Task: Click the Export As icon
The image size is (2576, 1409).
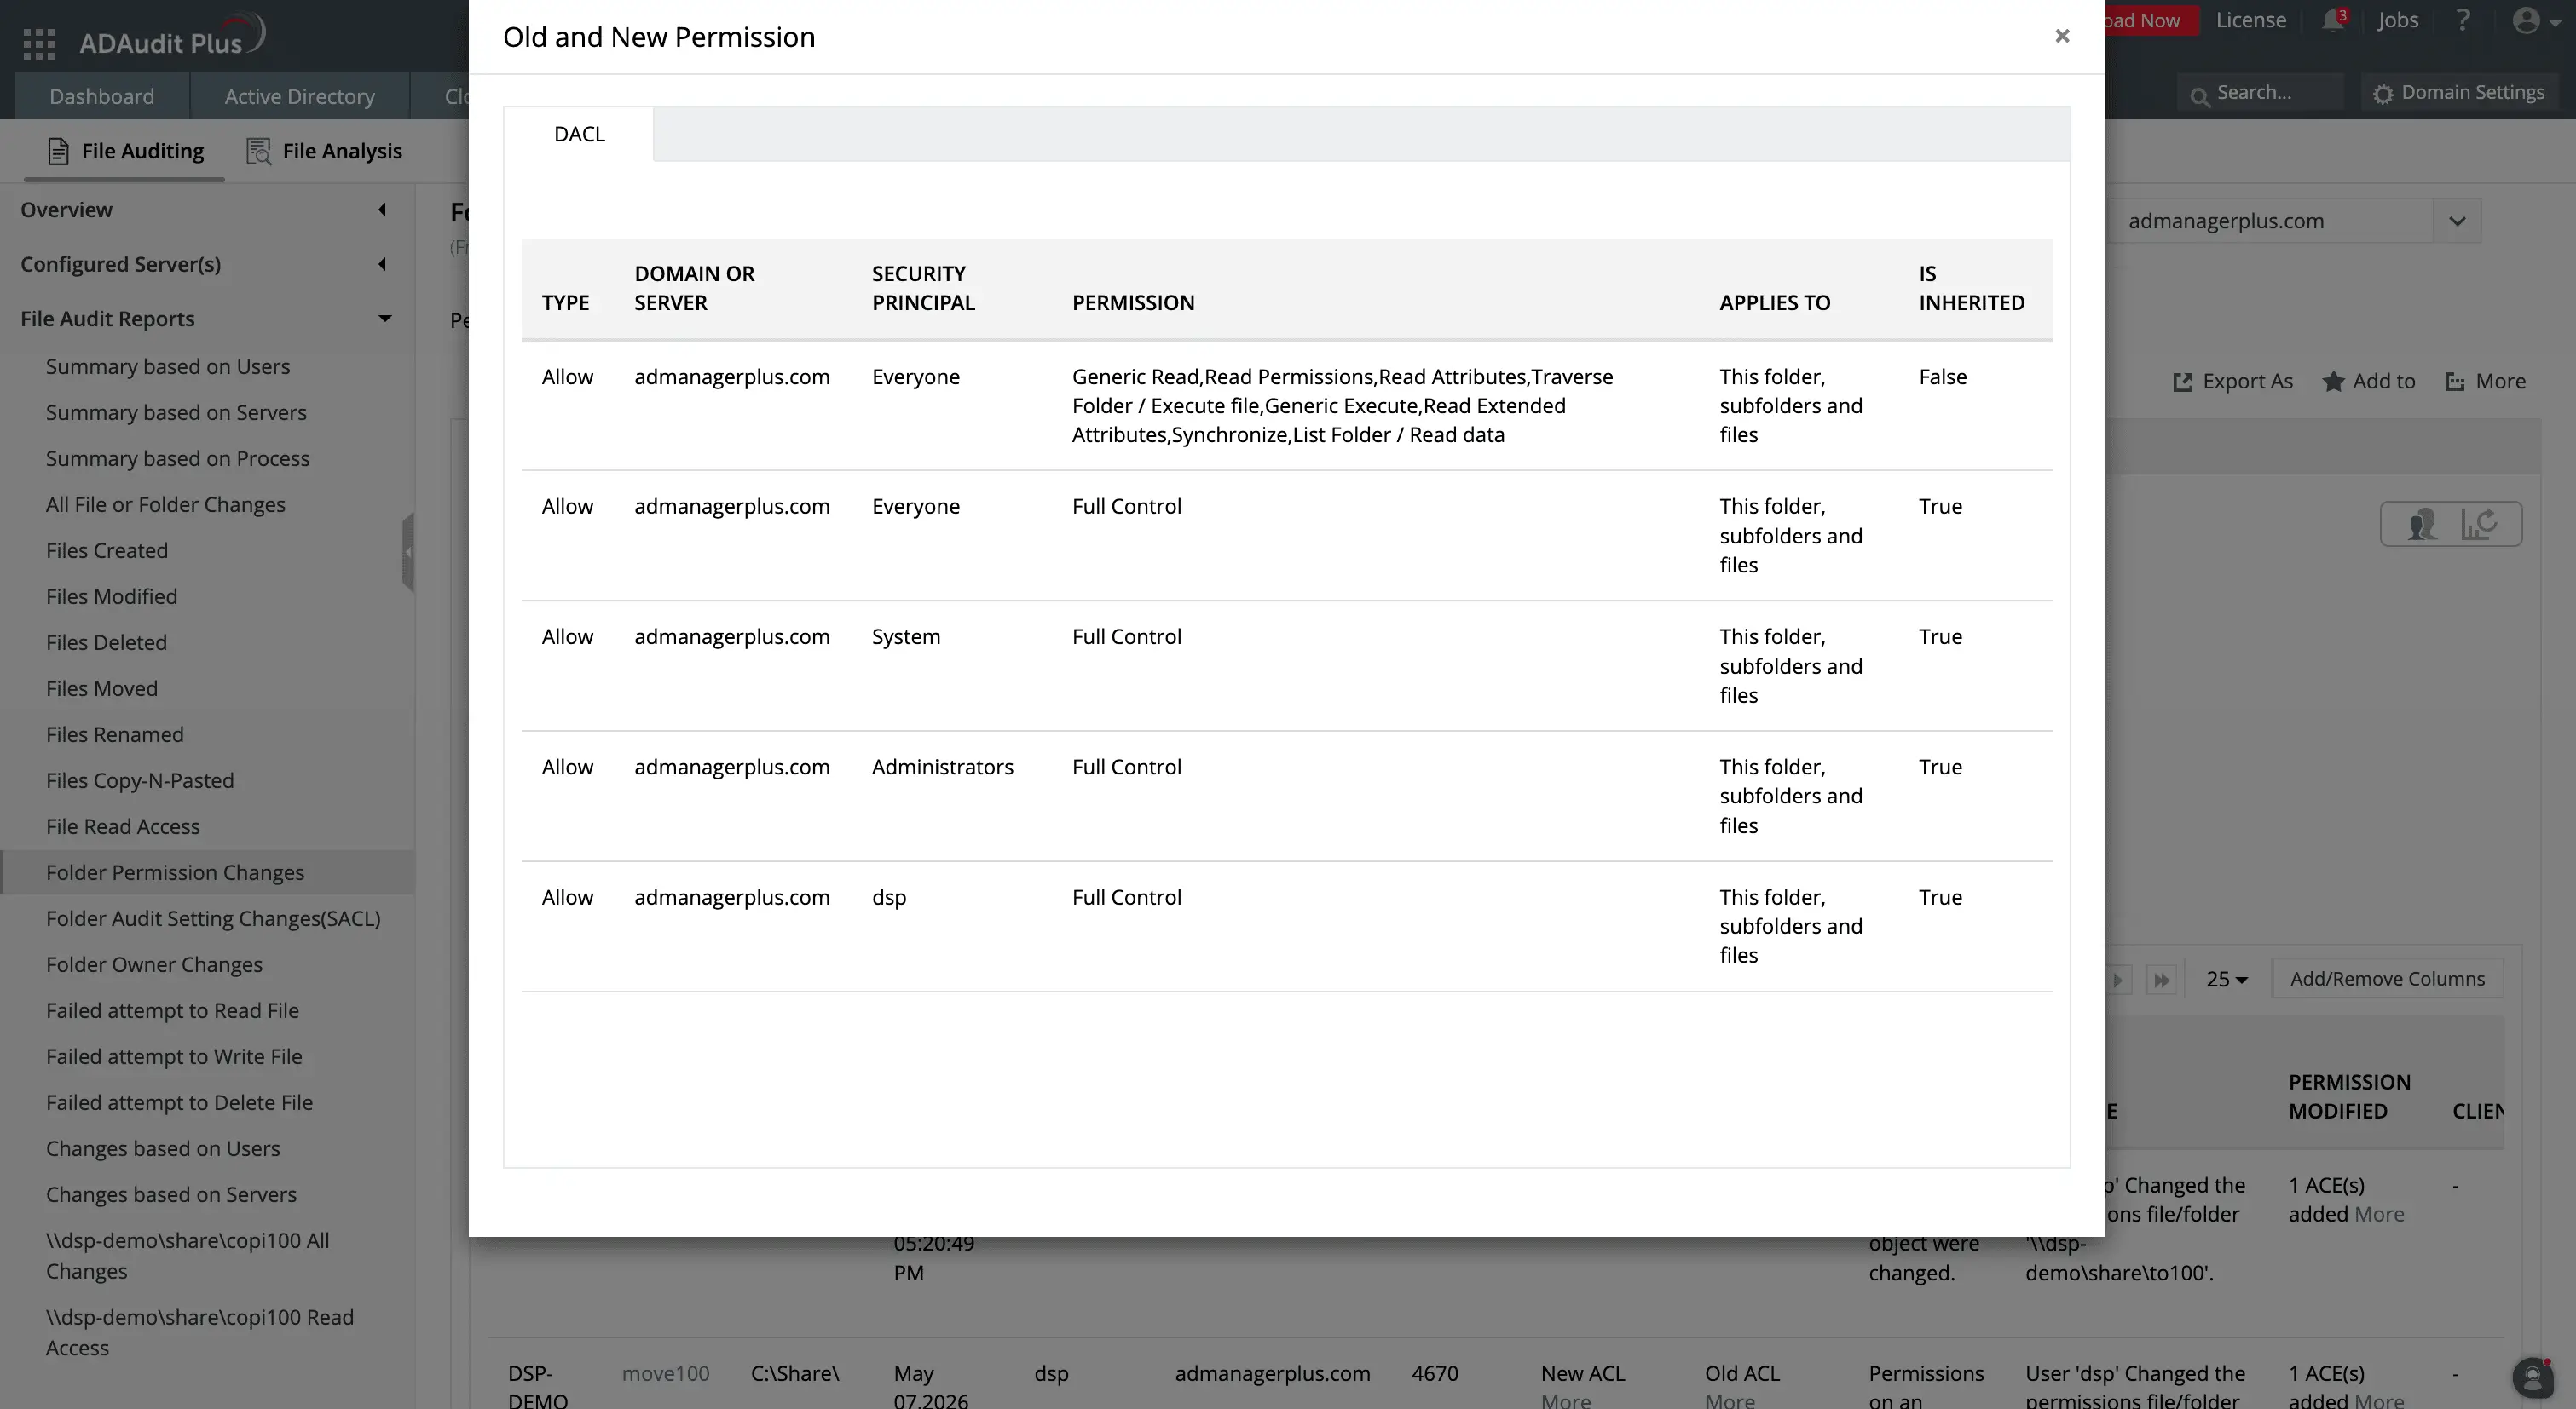Action: [x=2183, y=382]
